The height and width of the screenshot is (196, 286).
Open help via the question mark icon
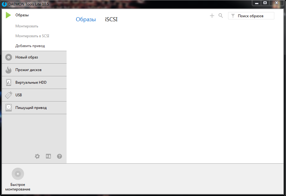click(59, 156)
